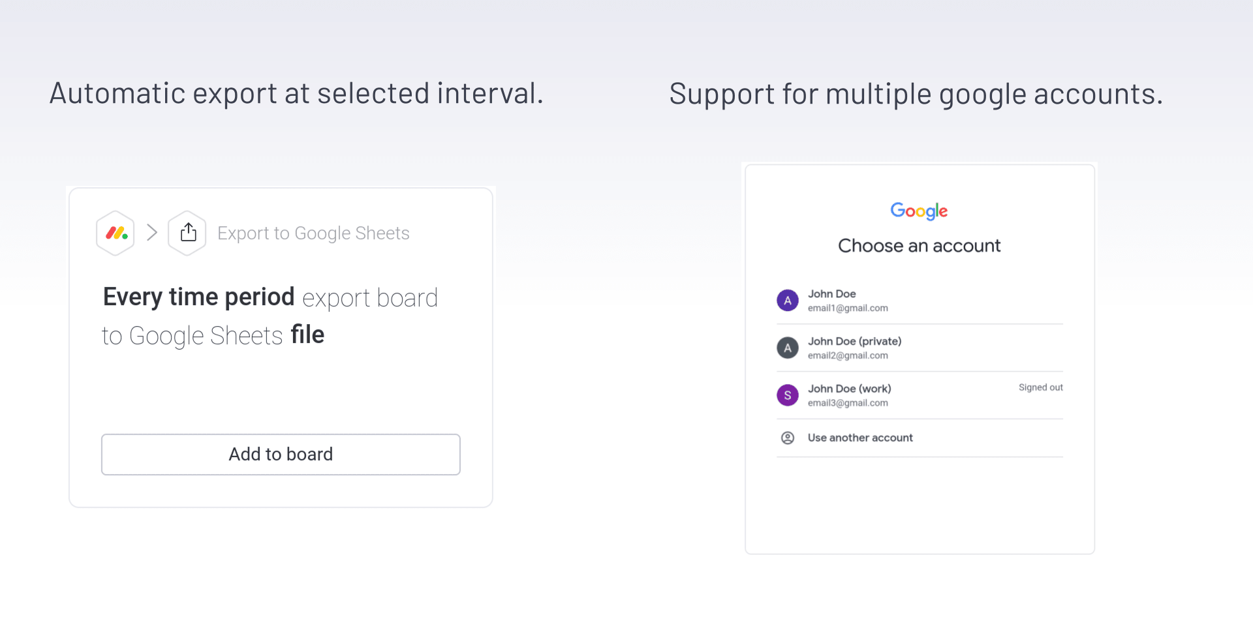The width and height of the screenshot is (1253, 626).
Task: Choose the John Doe (private) account
Action: [x=920, y=348]
